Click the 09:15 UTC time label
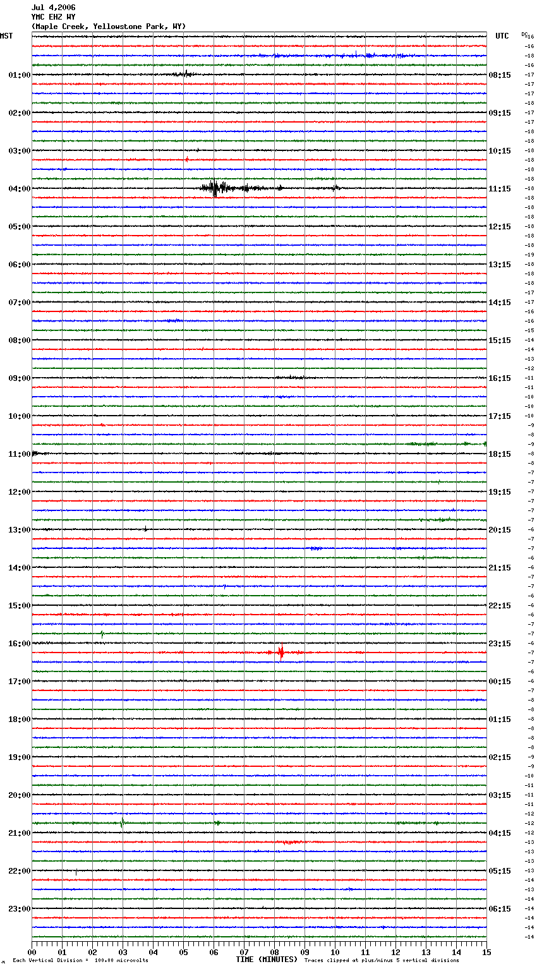The width and height of the screenshot is (537, 969). [x=500, y=113]
